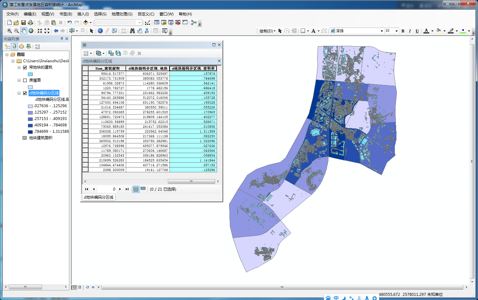
Task: Open the 编辑(E) menu
Action: coord(30,14)
